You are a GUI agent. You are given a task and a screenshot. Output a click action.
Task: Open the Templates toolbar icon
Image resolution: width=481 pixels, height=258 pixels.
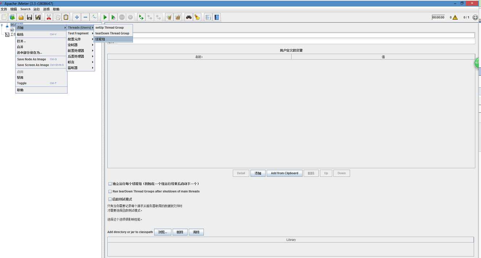pyautogui.click(x=12, y=17)
